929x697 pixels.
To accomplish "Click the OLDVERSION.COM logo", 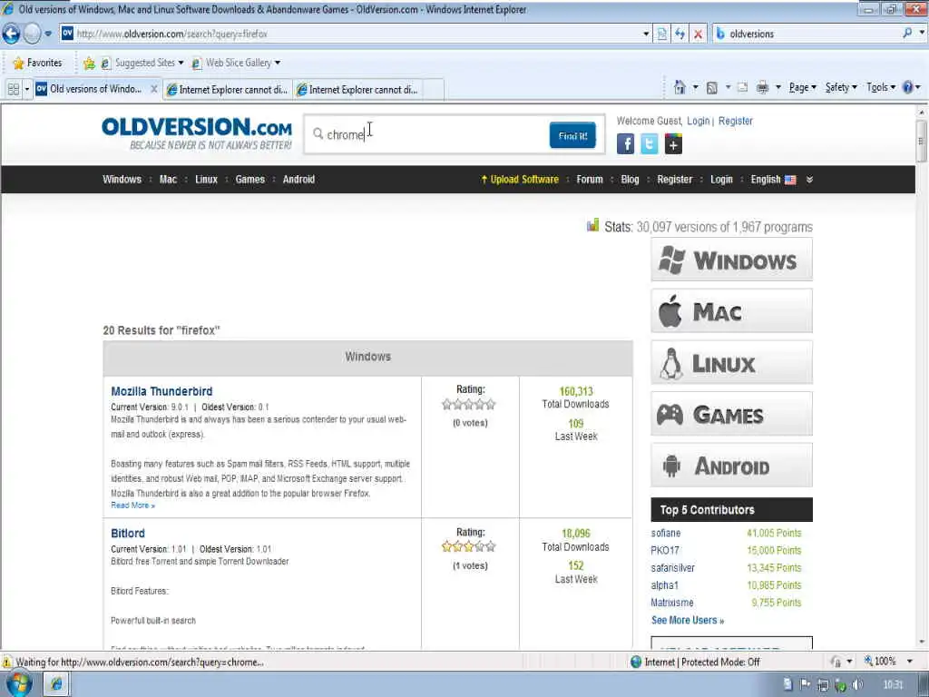I will 197,133.
